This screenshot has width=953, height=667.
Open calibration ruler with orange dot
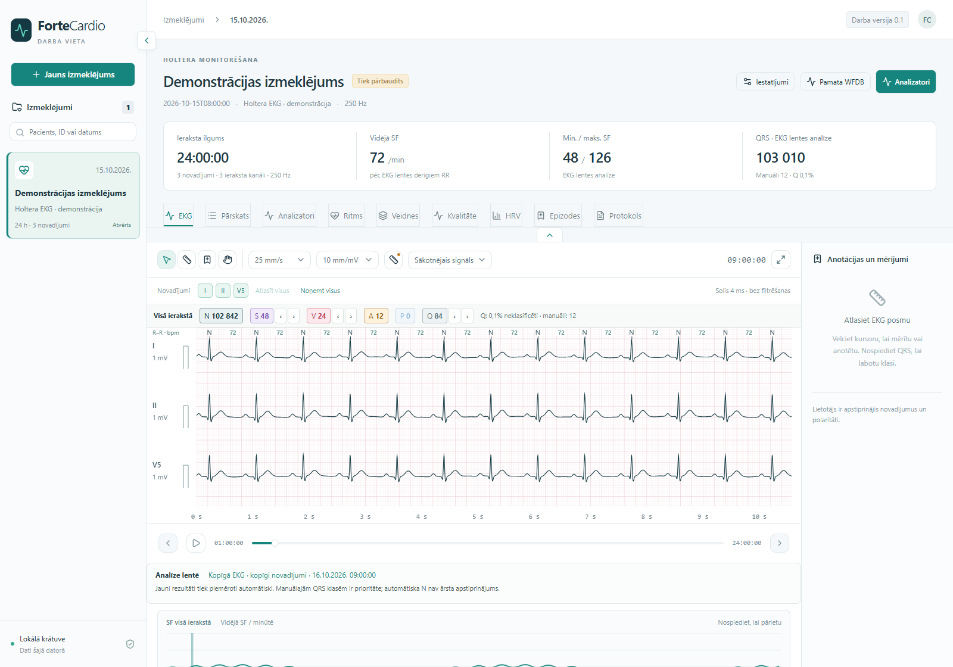[x=394, y=260]
